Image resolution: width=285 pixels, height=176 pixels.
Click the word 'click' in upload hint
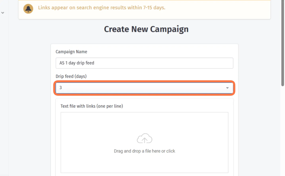pyautogui.click(x=171, y=151)
